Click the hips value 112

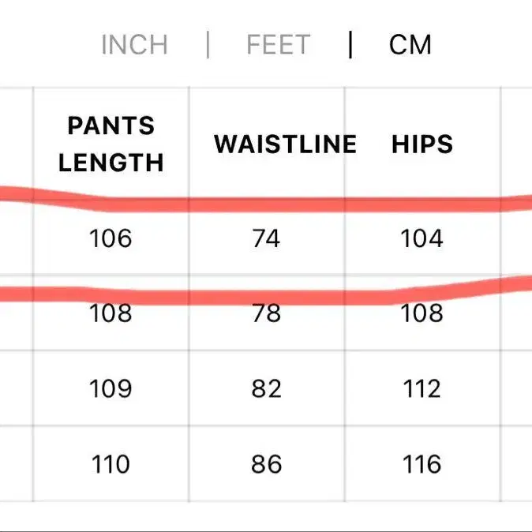(x=422, y=389)
